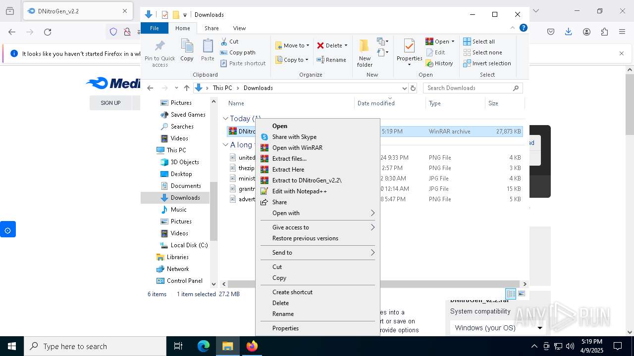Click the History ribbon button
Screen dimensions: 634x356
click(439, 63)
